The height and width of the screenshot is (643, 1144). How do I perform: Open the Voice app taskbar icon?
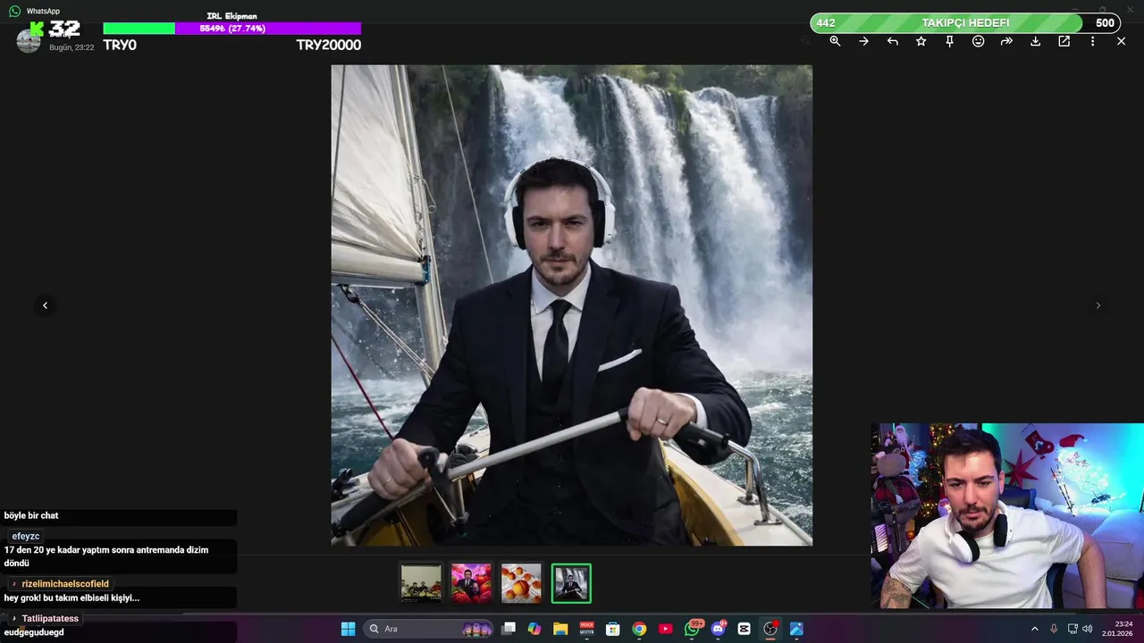coord(587,629)
